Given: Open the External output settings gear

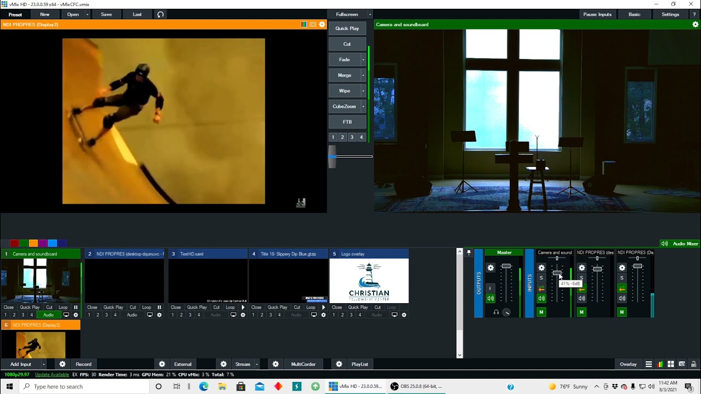Looking at the screenshot, I should [162, 364].
